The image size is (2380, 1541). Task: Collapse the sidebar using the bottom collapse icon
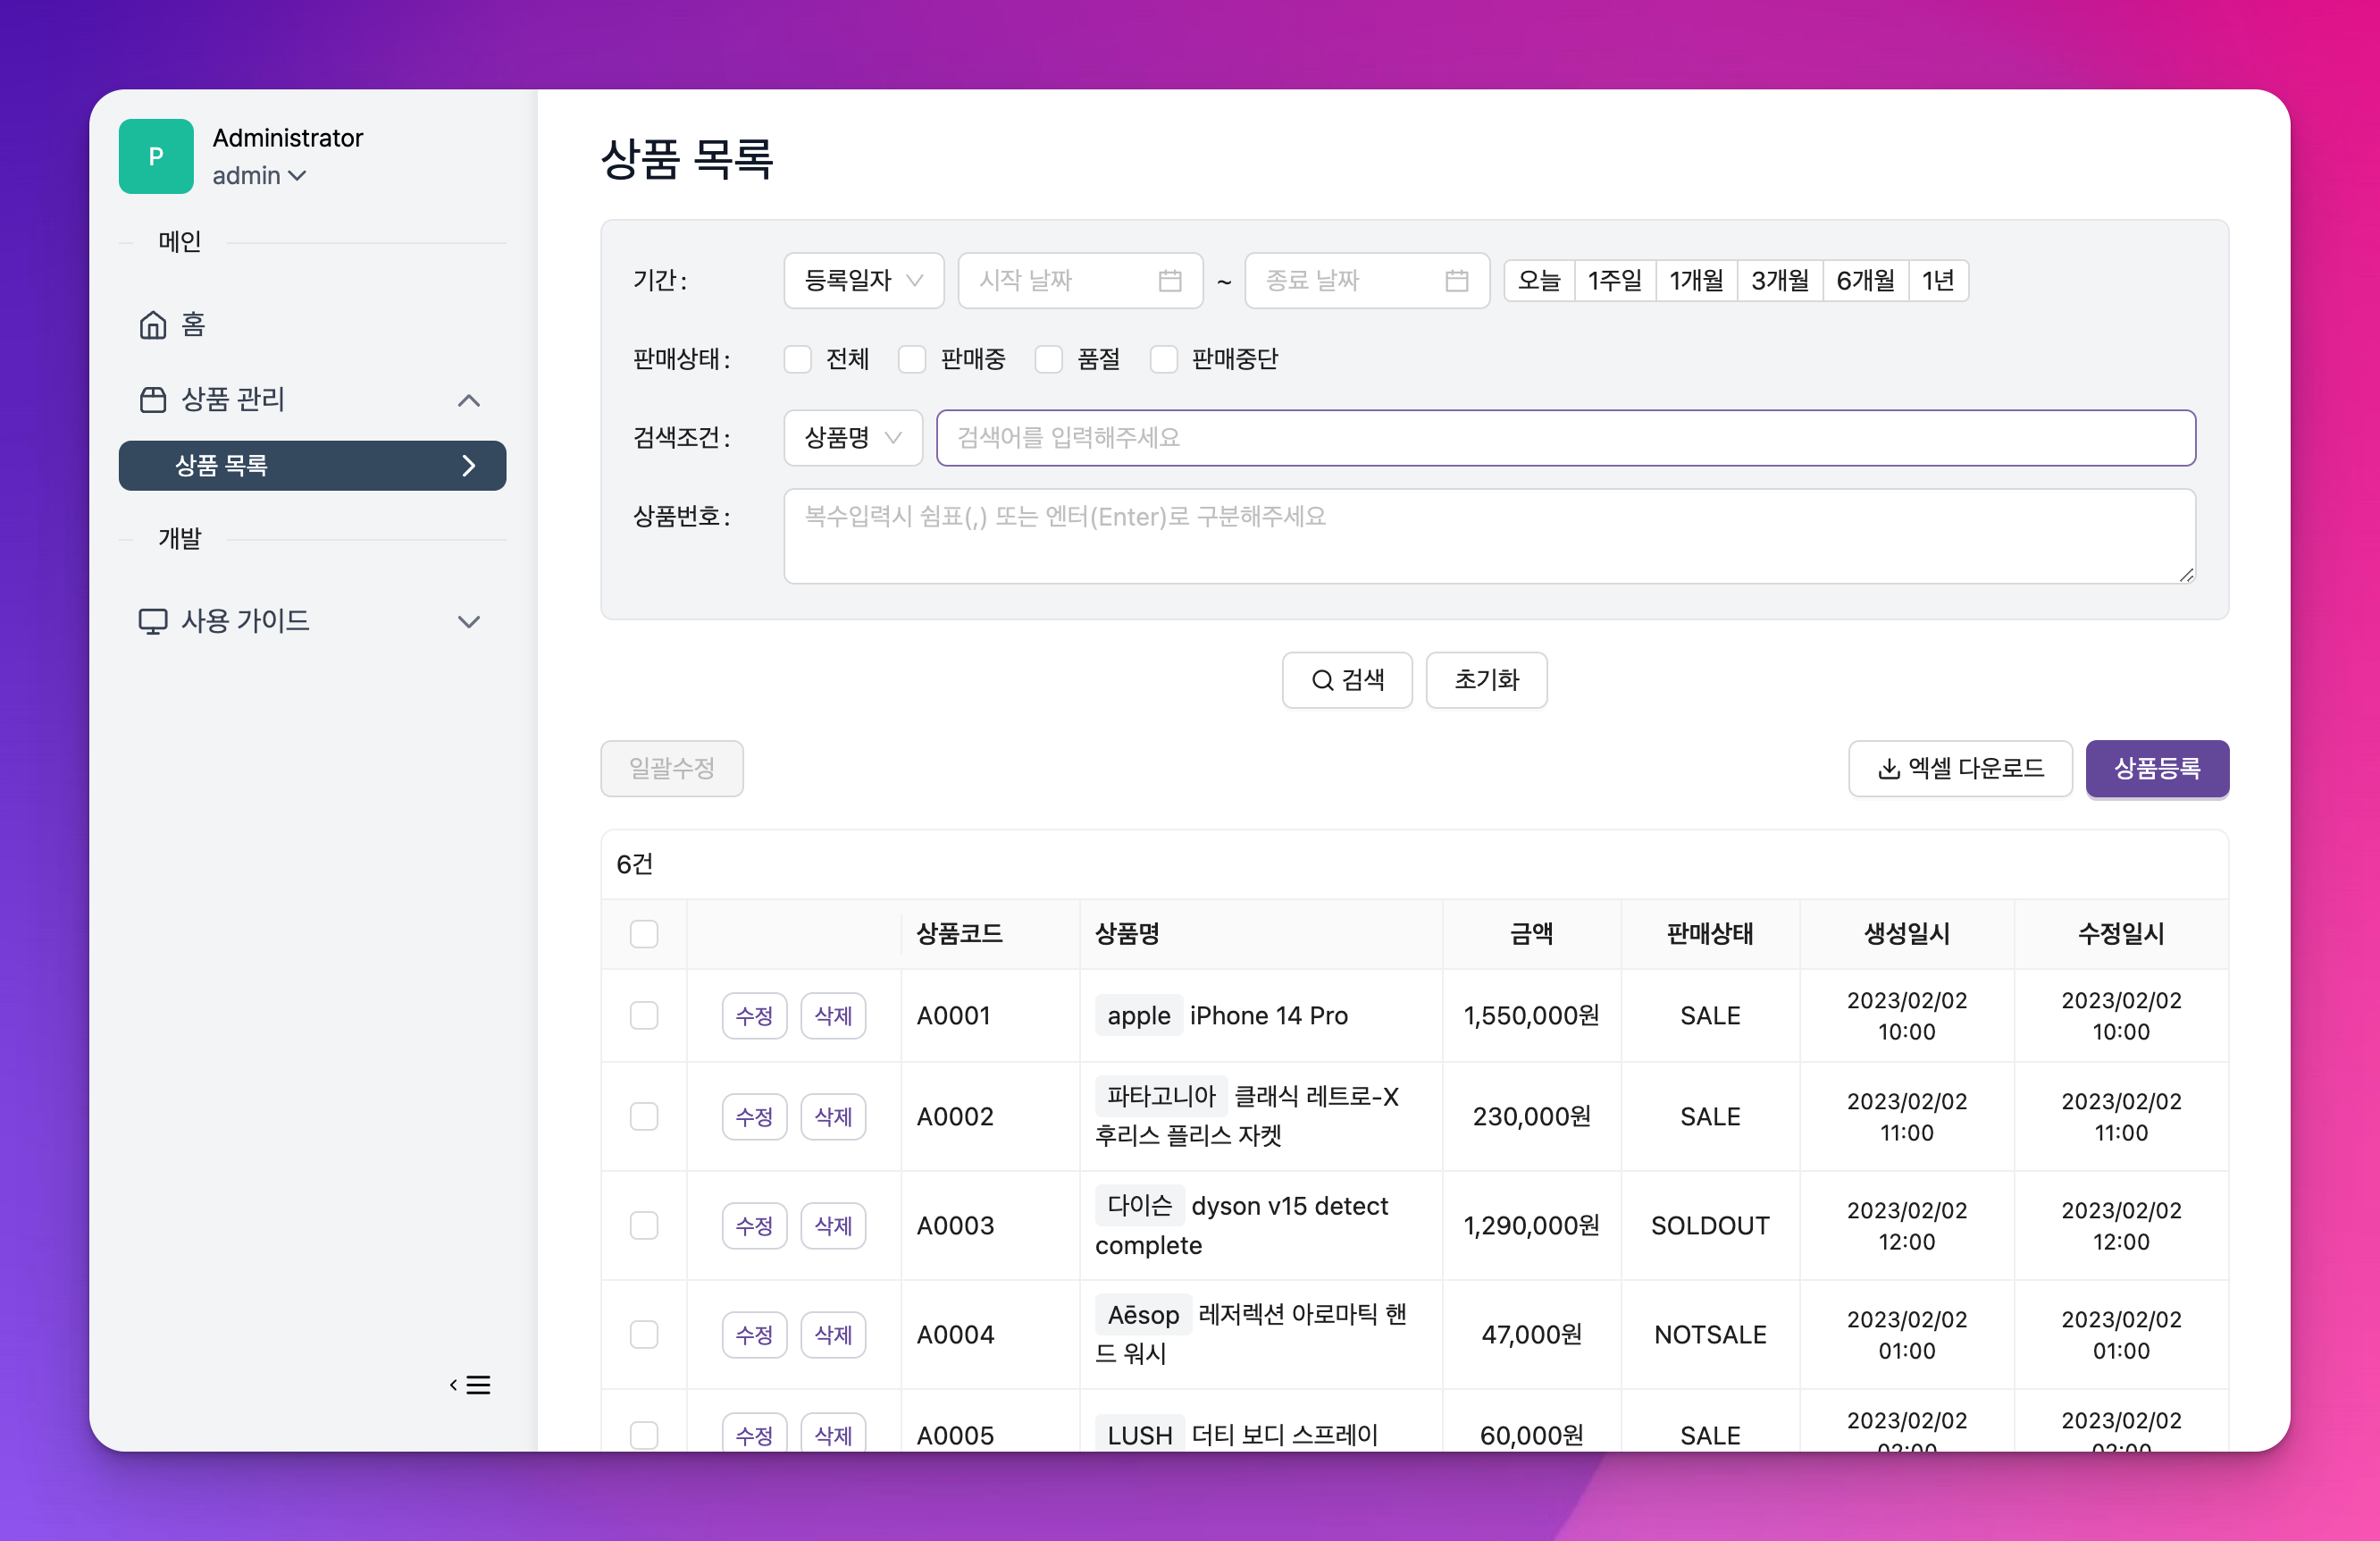click(x=470, y=1385)
